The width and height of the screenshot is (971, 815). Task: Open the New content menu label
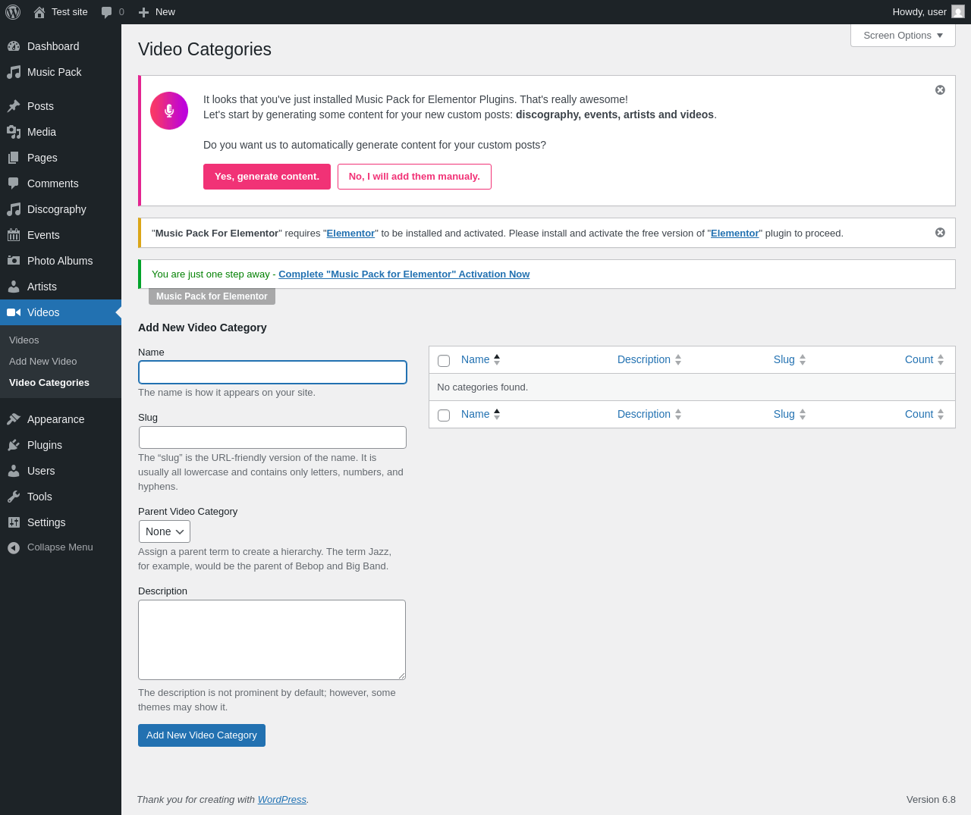tap(165, 12)
